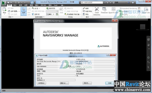The width and height of the screenshot is (152, 93).
Task: Expand the 全选 (Select All) dropdown arrow
Action: (39, 8)
